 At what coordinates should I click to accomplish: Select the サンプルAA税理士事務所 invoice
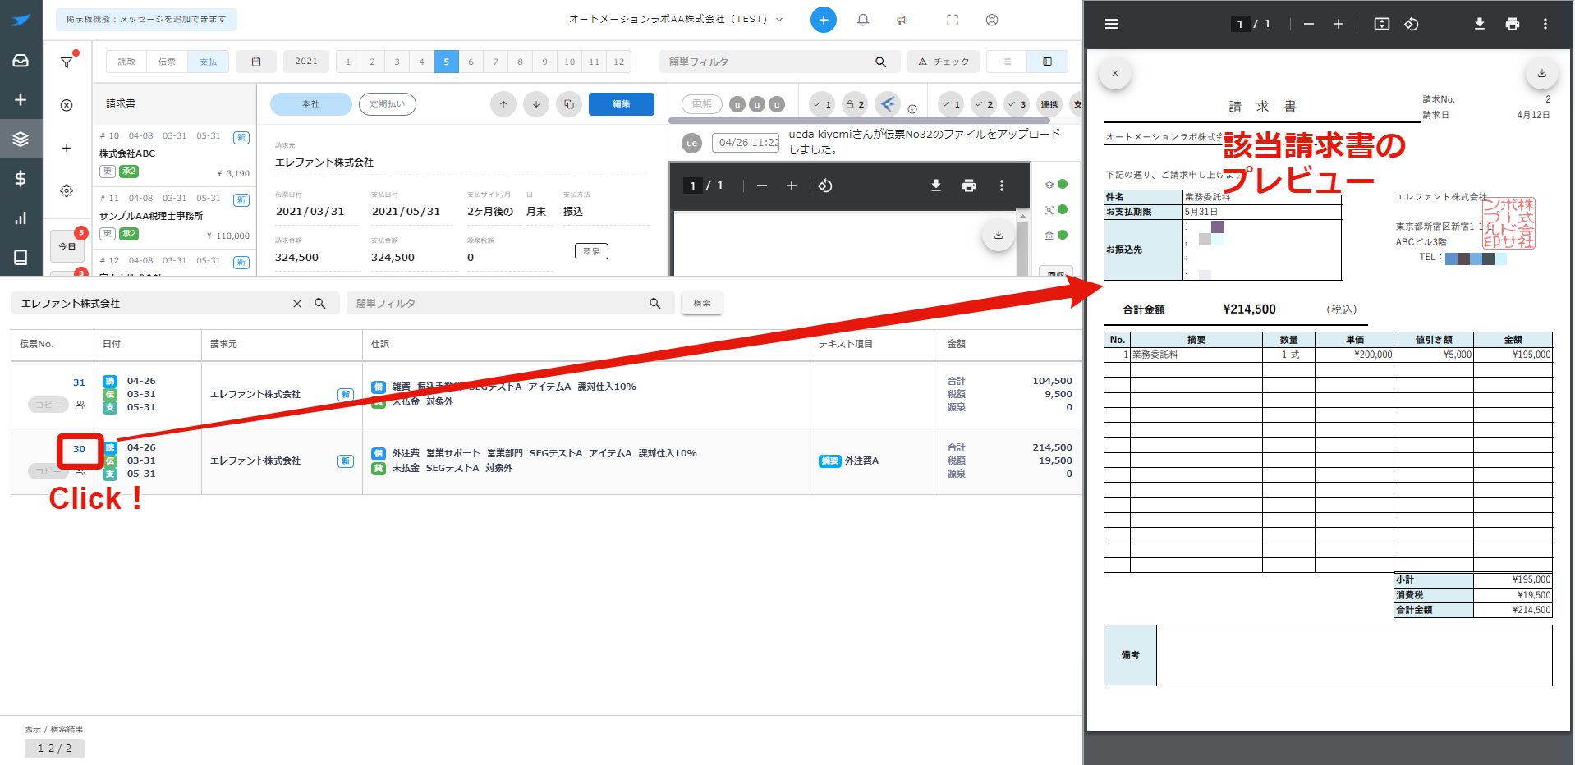(174, 218)
